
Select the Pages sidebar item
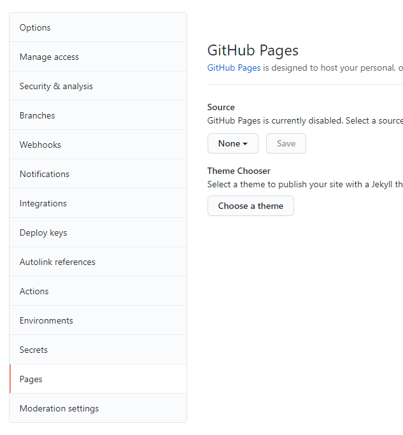(x=31, y=379)
